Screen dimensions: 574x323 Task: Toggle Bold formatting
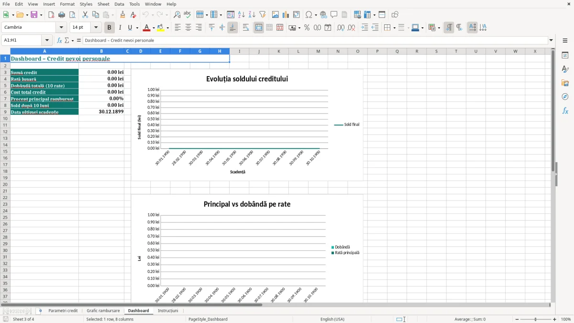click(x=110, y=28)
